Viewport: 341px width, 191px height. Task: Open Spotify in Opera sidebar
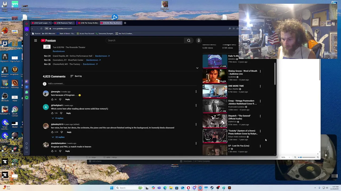(27, 97)
